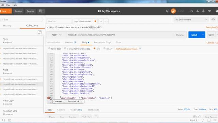
Task: Open tab options via the three dots
Action: (106, 21)
